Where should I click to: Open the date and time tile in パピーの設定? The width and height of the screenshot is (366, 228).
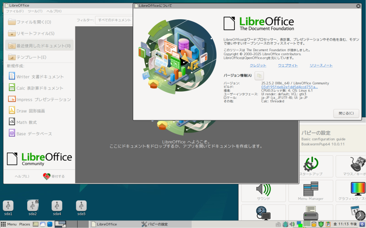(351, 213)
